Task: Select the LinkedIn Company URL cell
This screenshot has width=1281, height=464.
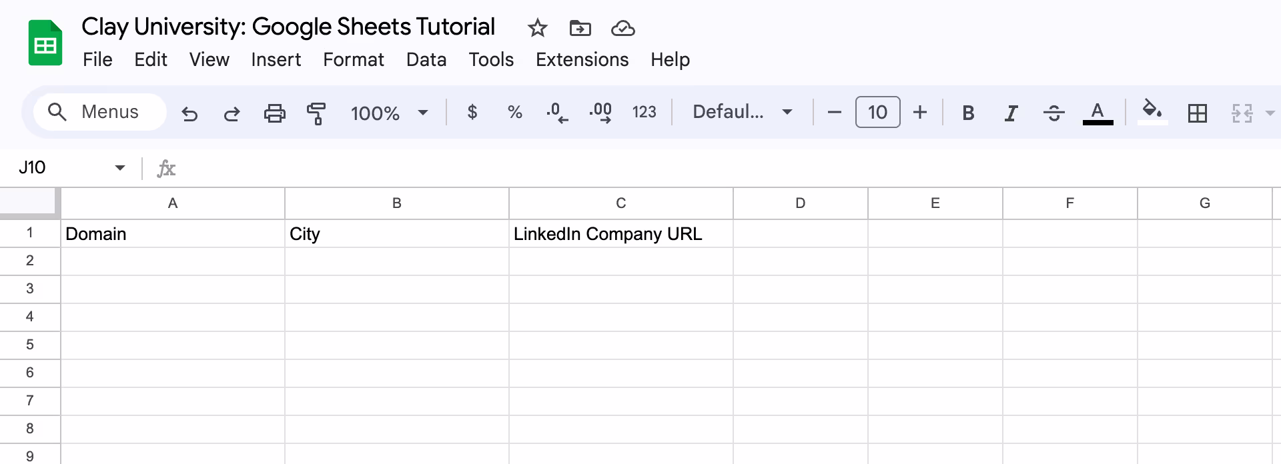Action: (x=621, y=234)
